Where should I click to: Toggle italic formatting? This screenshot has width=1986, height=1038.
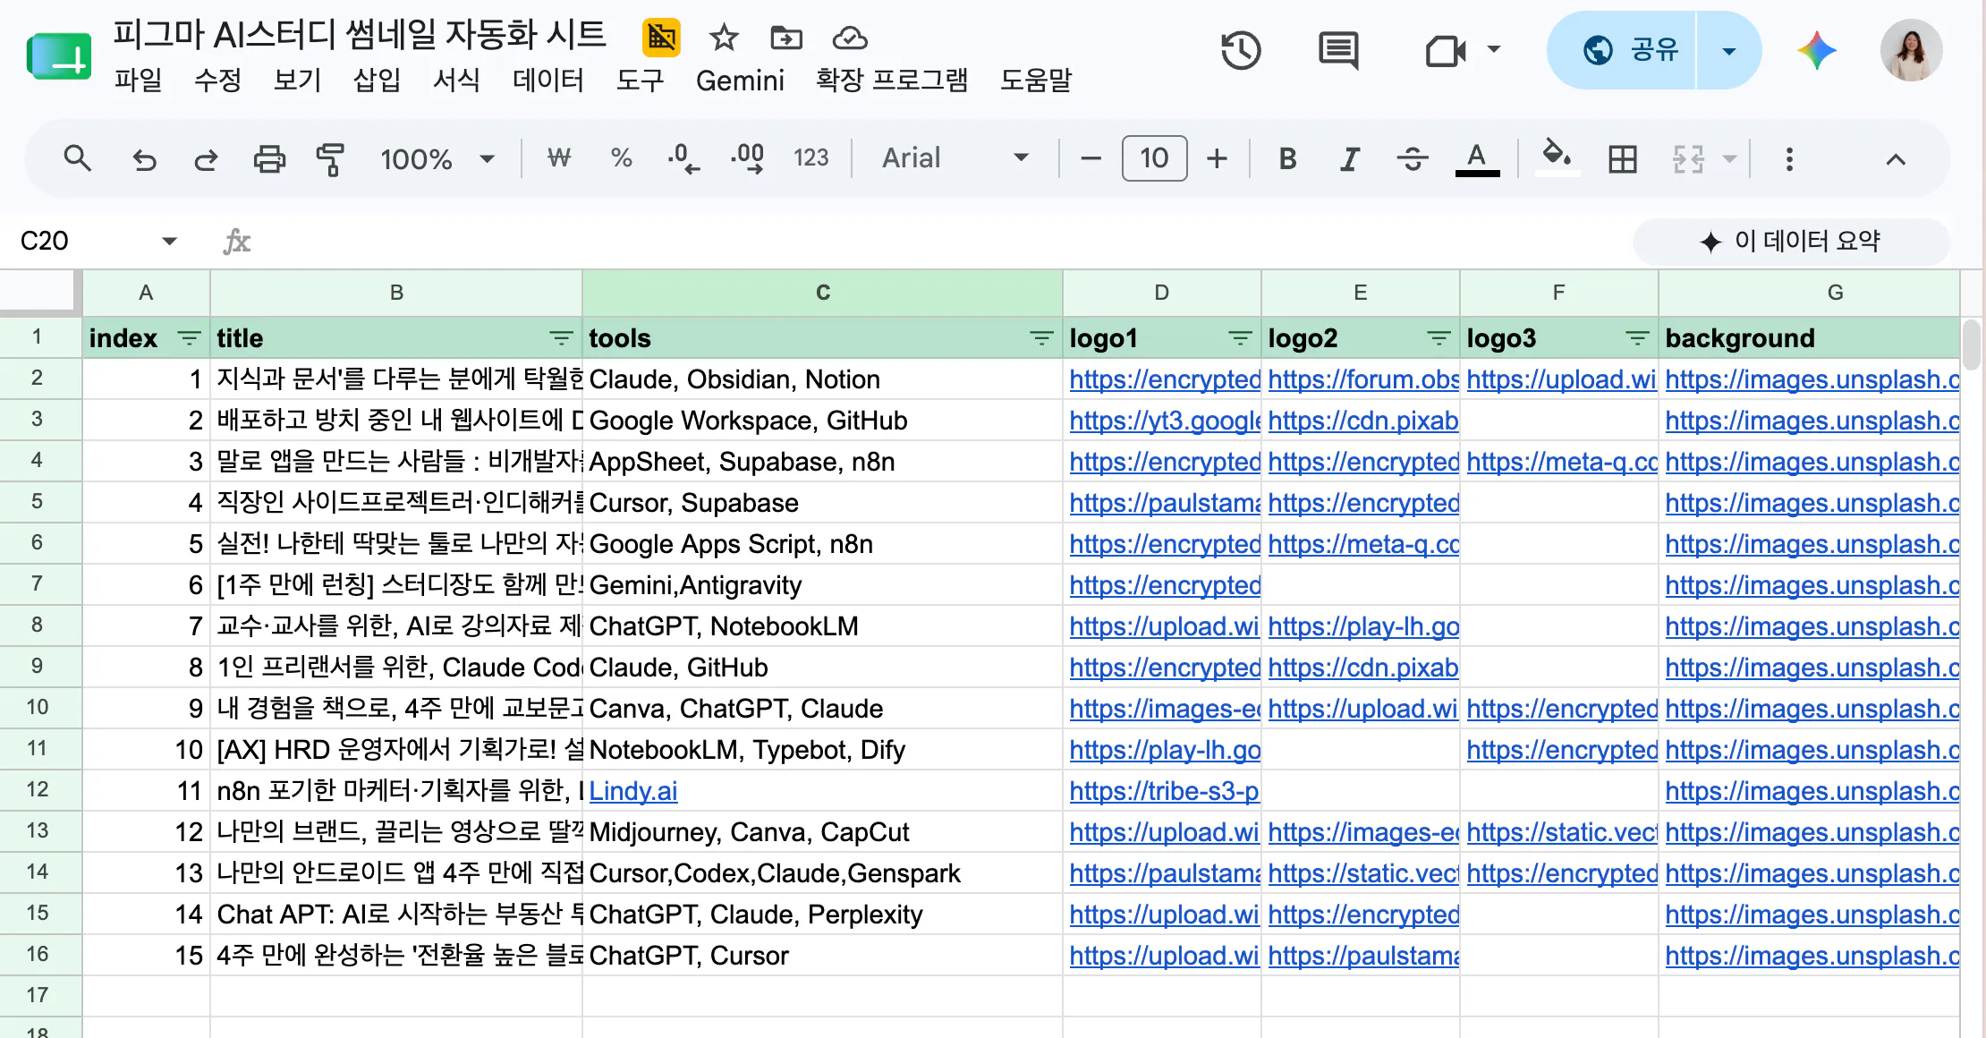pyautogui.click(x=1349, y=159)
